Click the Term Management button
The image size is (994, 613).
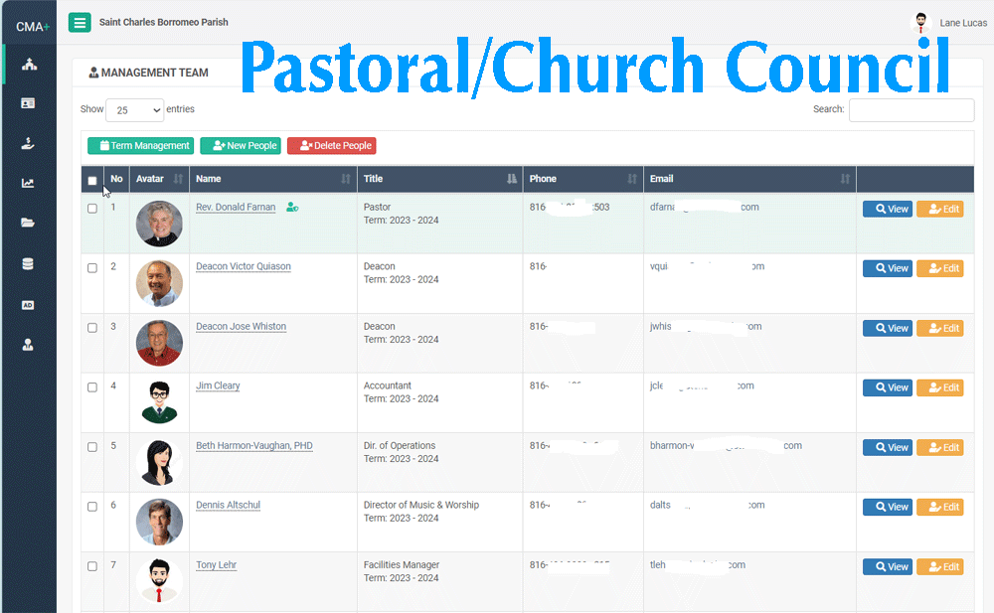tap(140, 146)
